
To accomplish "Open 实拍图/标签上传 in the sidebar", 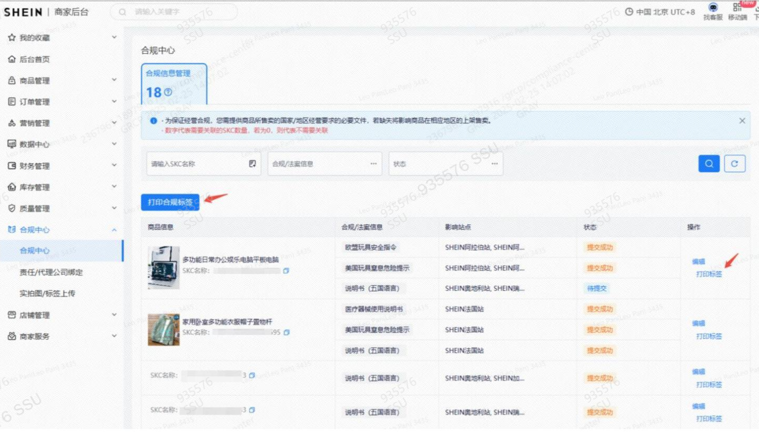I will tap(47, 294).
